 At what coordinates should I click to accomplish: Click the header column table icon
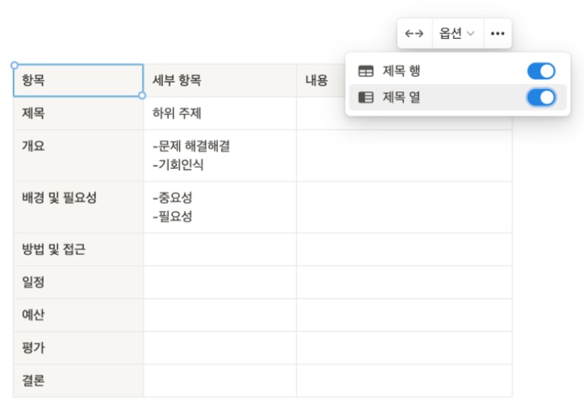pos(365,98)
